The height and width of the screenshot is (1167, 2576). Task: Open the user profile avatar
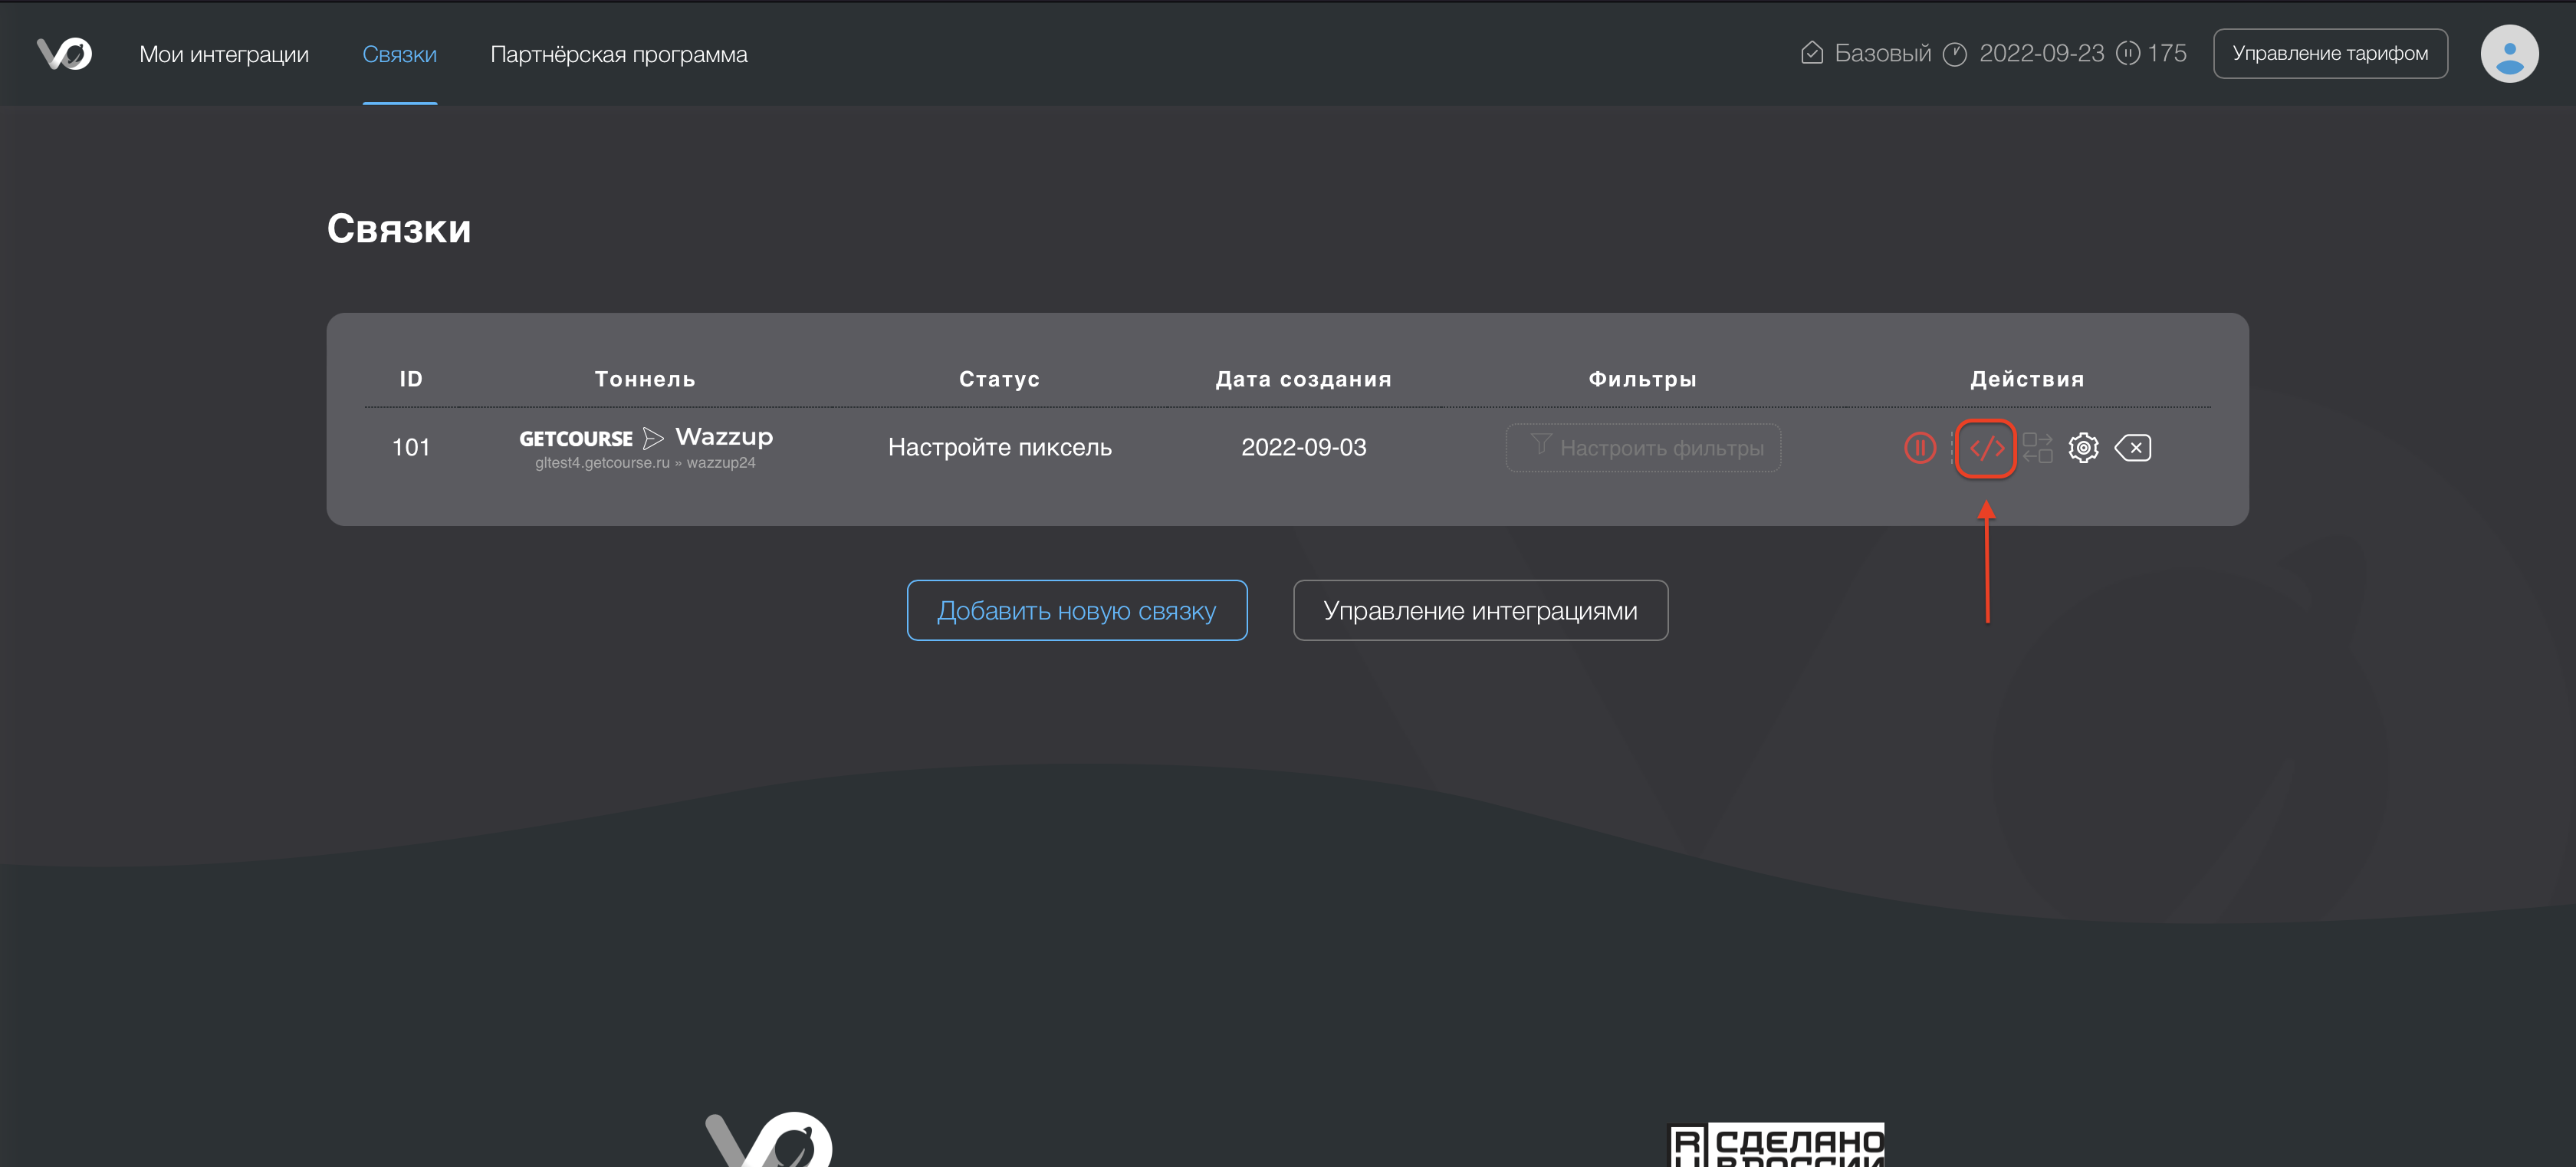2508,54
